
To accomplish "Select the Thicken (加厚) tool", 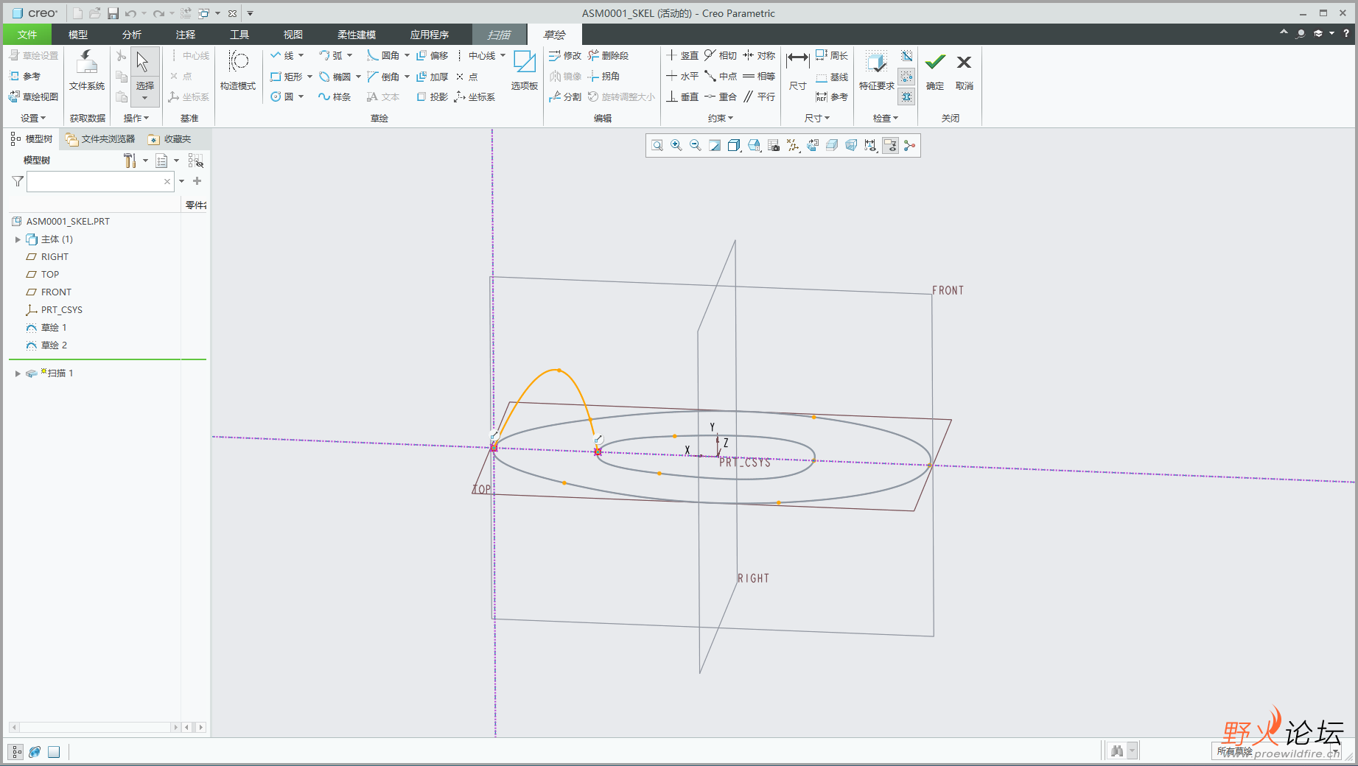I will pyautogui.click(x=432, y=77).
